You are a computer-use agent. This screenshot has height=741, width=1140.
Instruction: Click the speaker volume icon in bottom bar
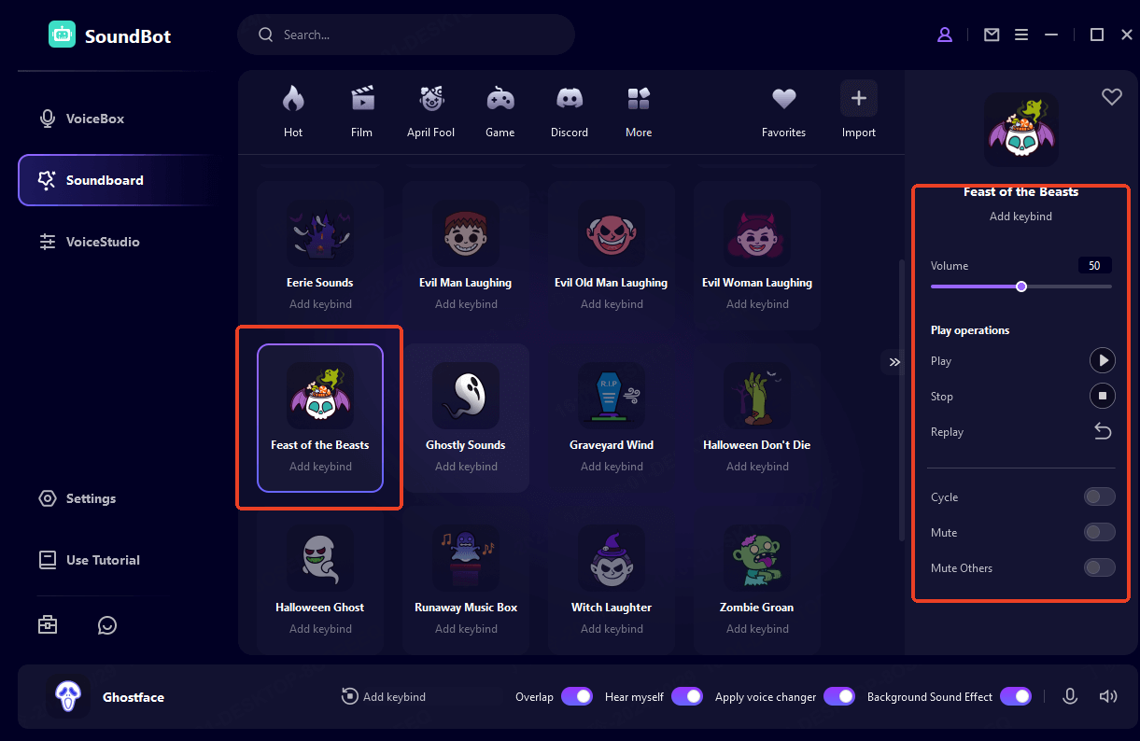click(1108, 696)
